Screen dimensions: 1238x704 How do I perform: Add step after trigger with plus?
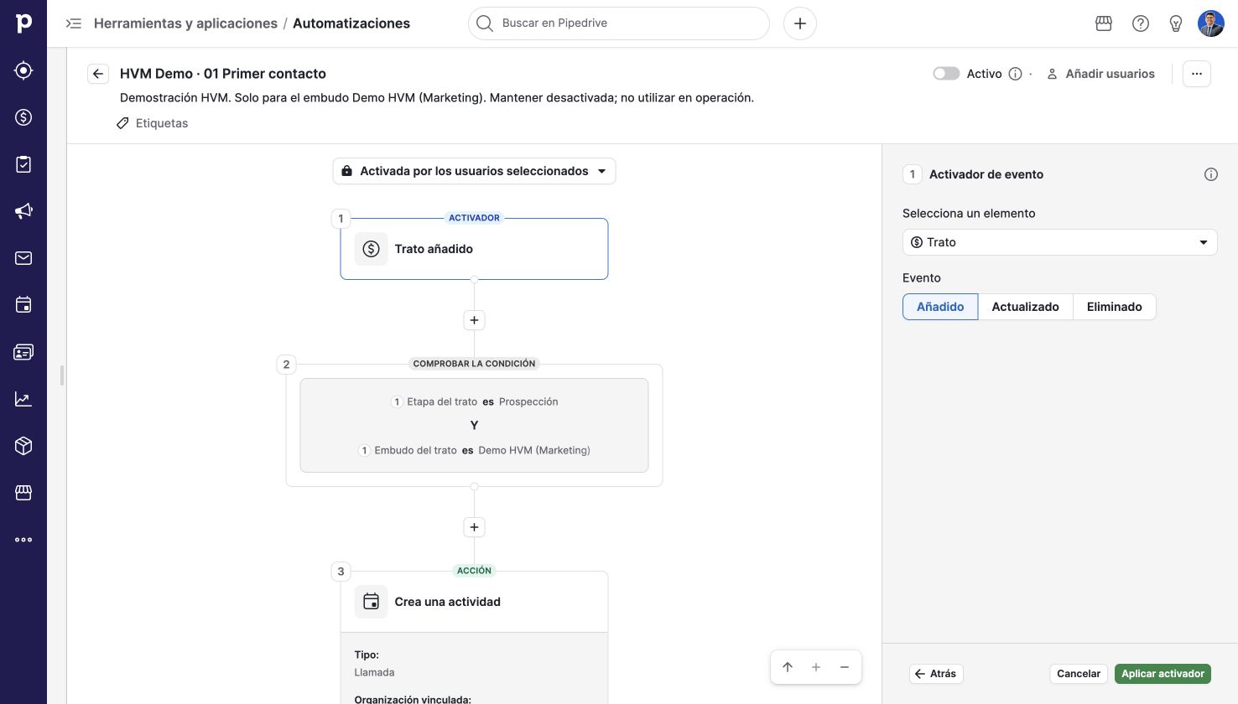point(474,320)
